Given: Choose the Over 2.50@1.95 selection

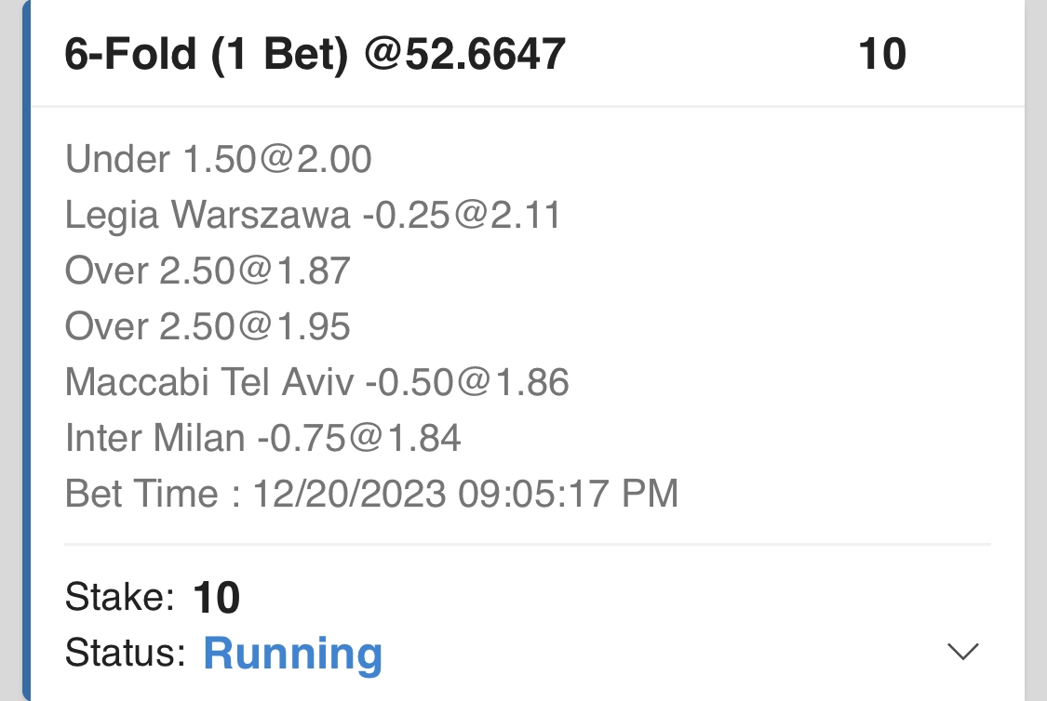Looking at the screenshot, I should [x=208, y=326].
